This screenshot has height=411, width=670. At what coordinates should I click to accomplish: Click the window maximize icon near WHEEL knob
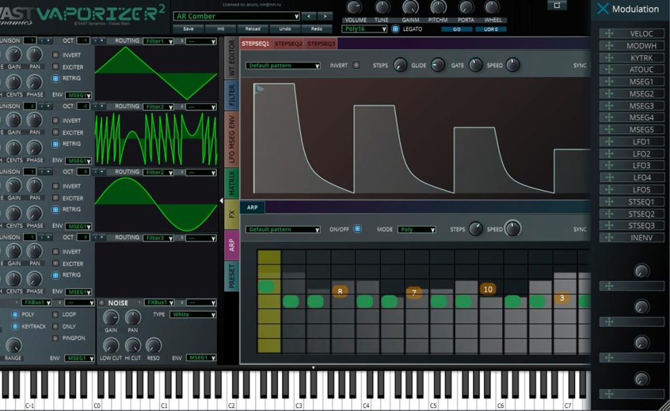click(557, 5)
